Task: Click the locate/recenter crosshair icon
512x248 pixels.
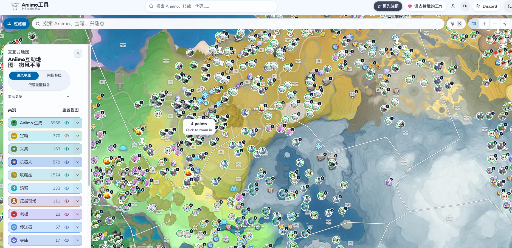Action: (x=505, y=24)
